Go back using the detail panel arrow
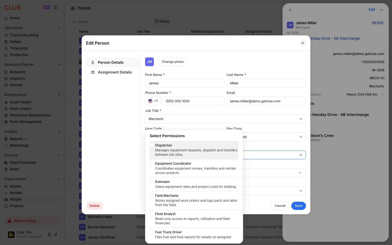The height and width of the screenshot is (245, 392). tap(290, 10)
